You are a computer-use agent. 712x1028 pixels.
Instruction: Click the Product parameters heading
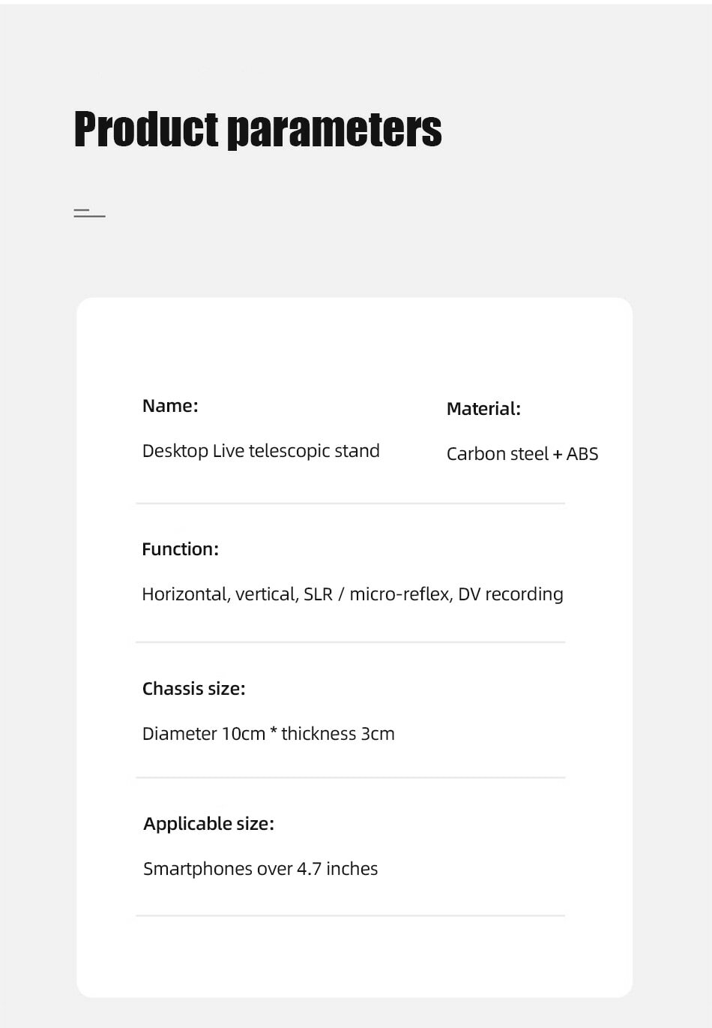click(x=258, y=129)
